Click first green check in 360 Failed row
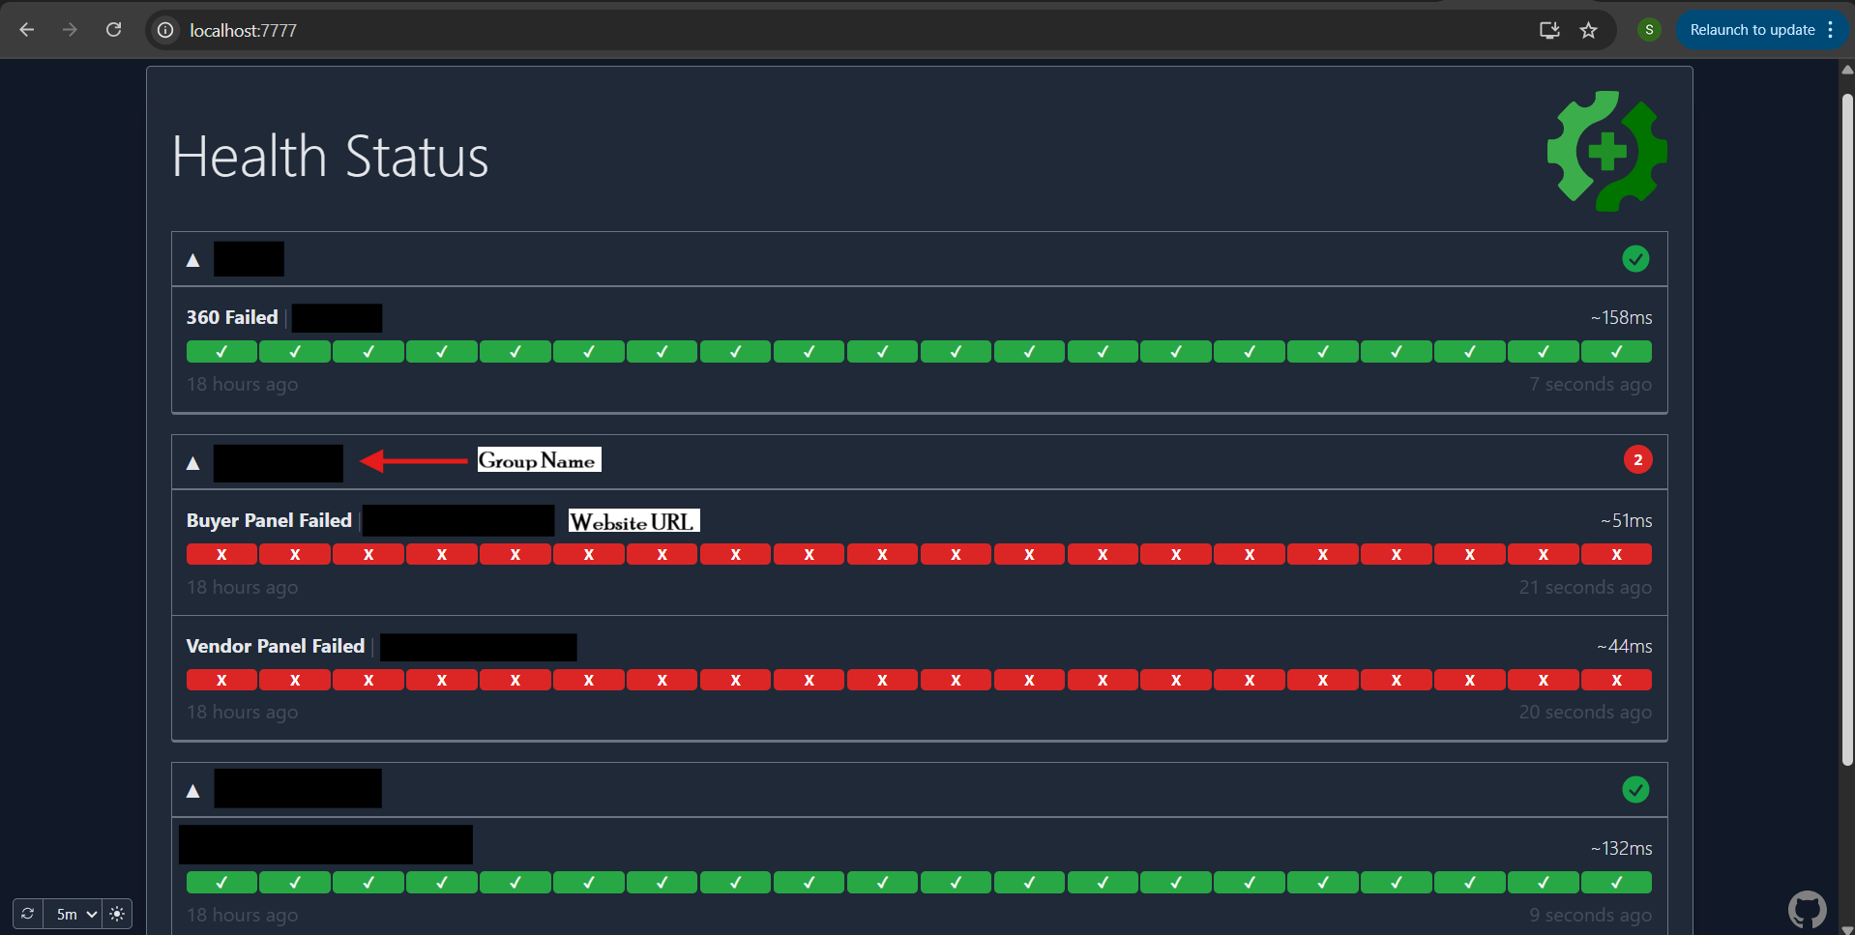Image resolution: width=1855 pixels, height=935 pixels. click(x=221, y=352)
